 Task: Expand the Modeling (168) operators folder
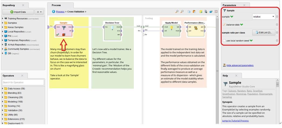[x=3, y=102]
